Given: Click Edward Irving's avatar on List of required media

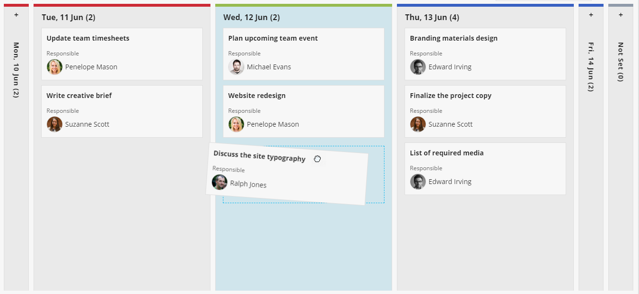Looking at the screenshot, I should [x=418, y=182].
